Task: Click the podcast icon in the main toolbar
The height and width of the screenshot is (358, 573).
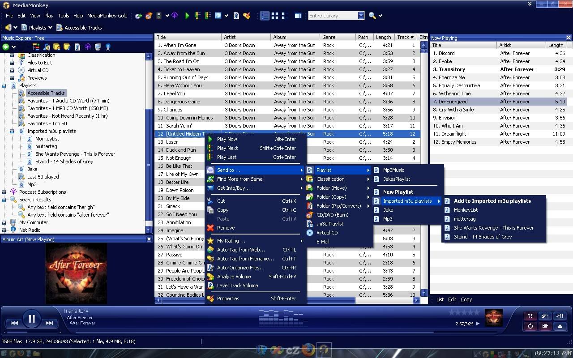Action: 175,16
